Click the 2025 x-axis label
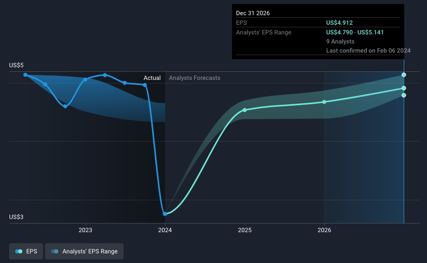Screen dimensions: 427x263 (245, 231)
